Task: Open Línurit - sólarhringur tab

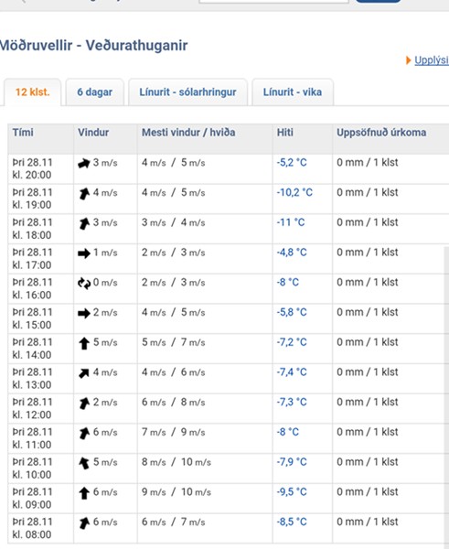Action: click(x=188, y=92)
